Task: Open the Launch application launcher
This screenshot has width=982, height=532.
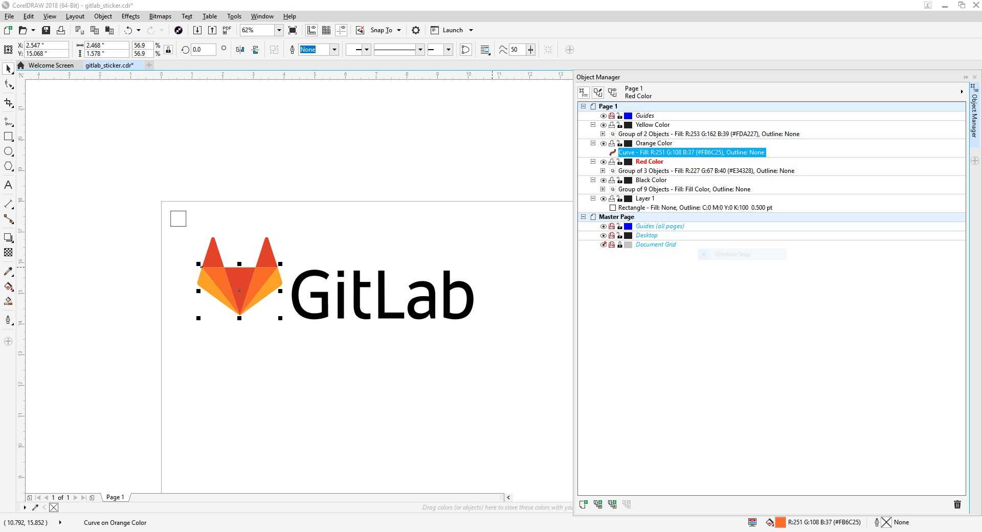Action: [x=452, y=30]
